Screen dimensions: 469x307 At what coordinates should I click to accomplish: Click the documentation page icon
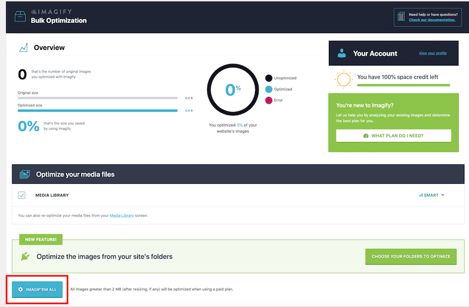tap(401, 17)
